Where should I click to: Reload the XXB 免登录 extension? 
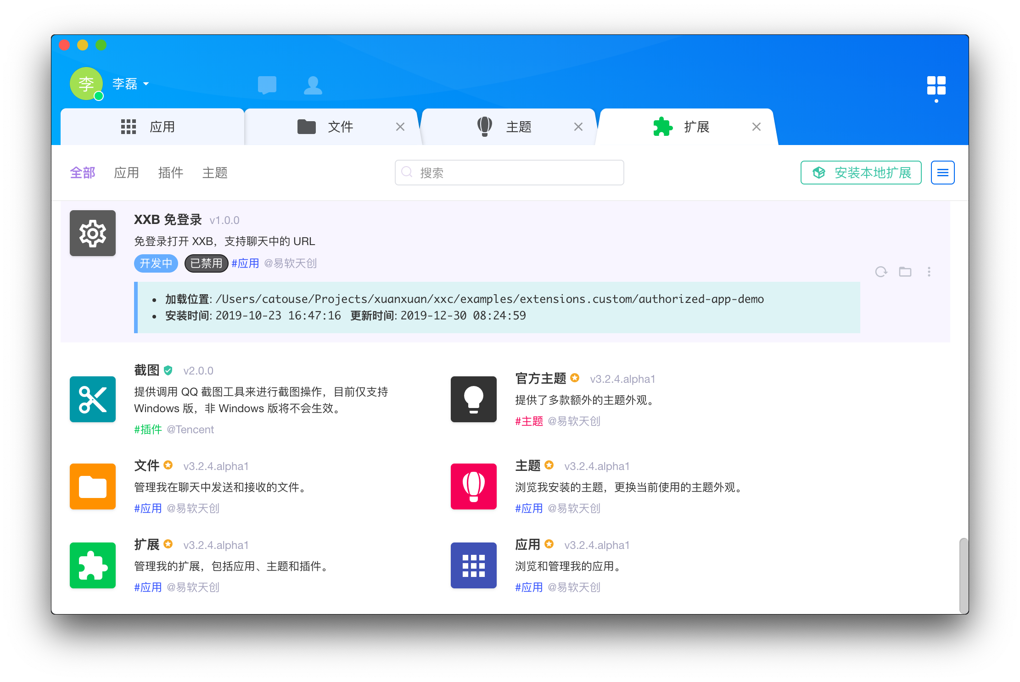pos(881,272)
